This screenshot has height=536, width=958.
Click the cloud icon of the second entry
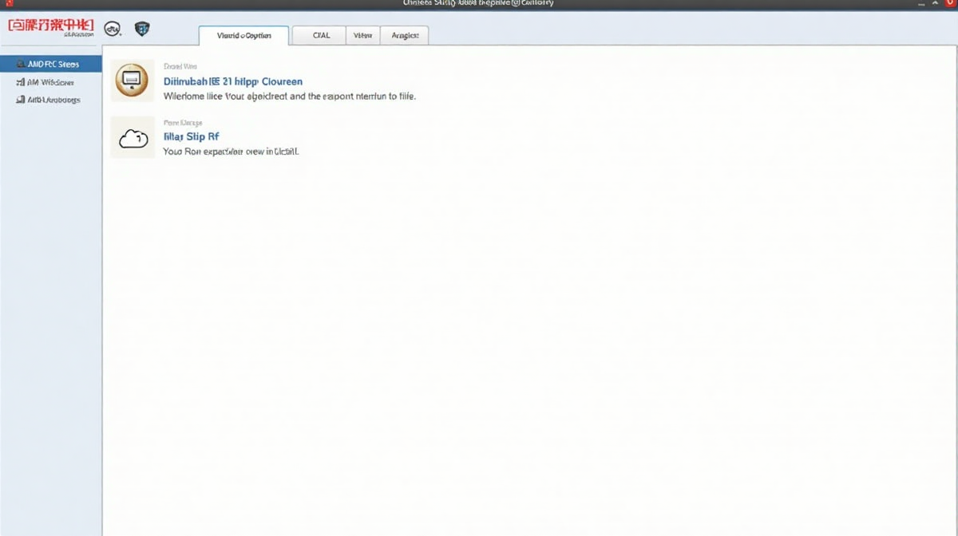point(133,138)
